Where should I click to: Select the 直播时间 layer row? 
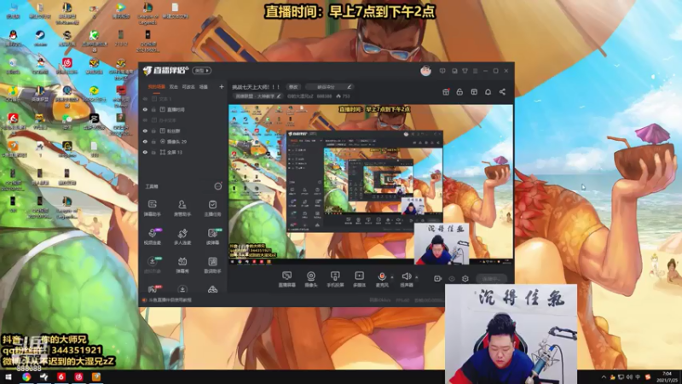182,110
